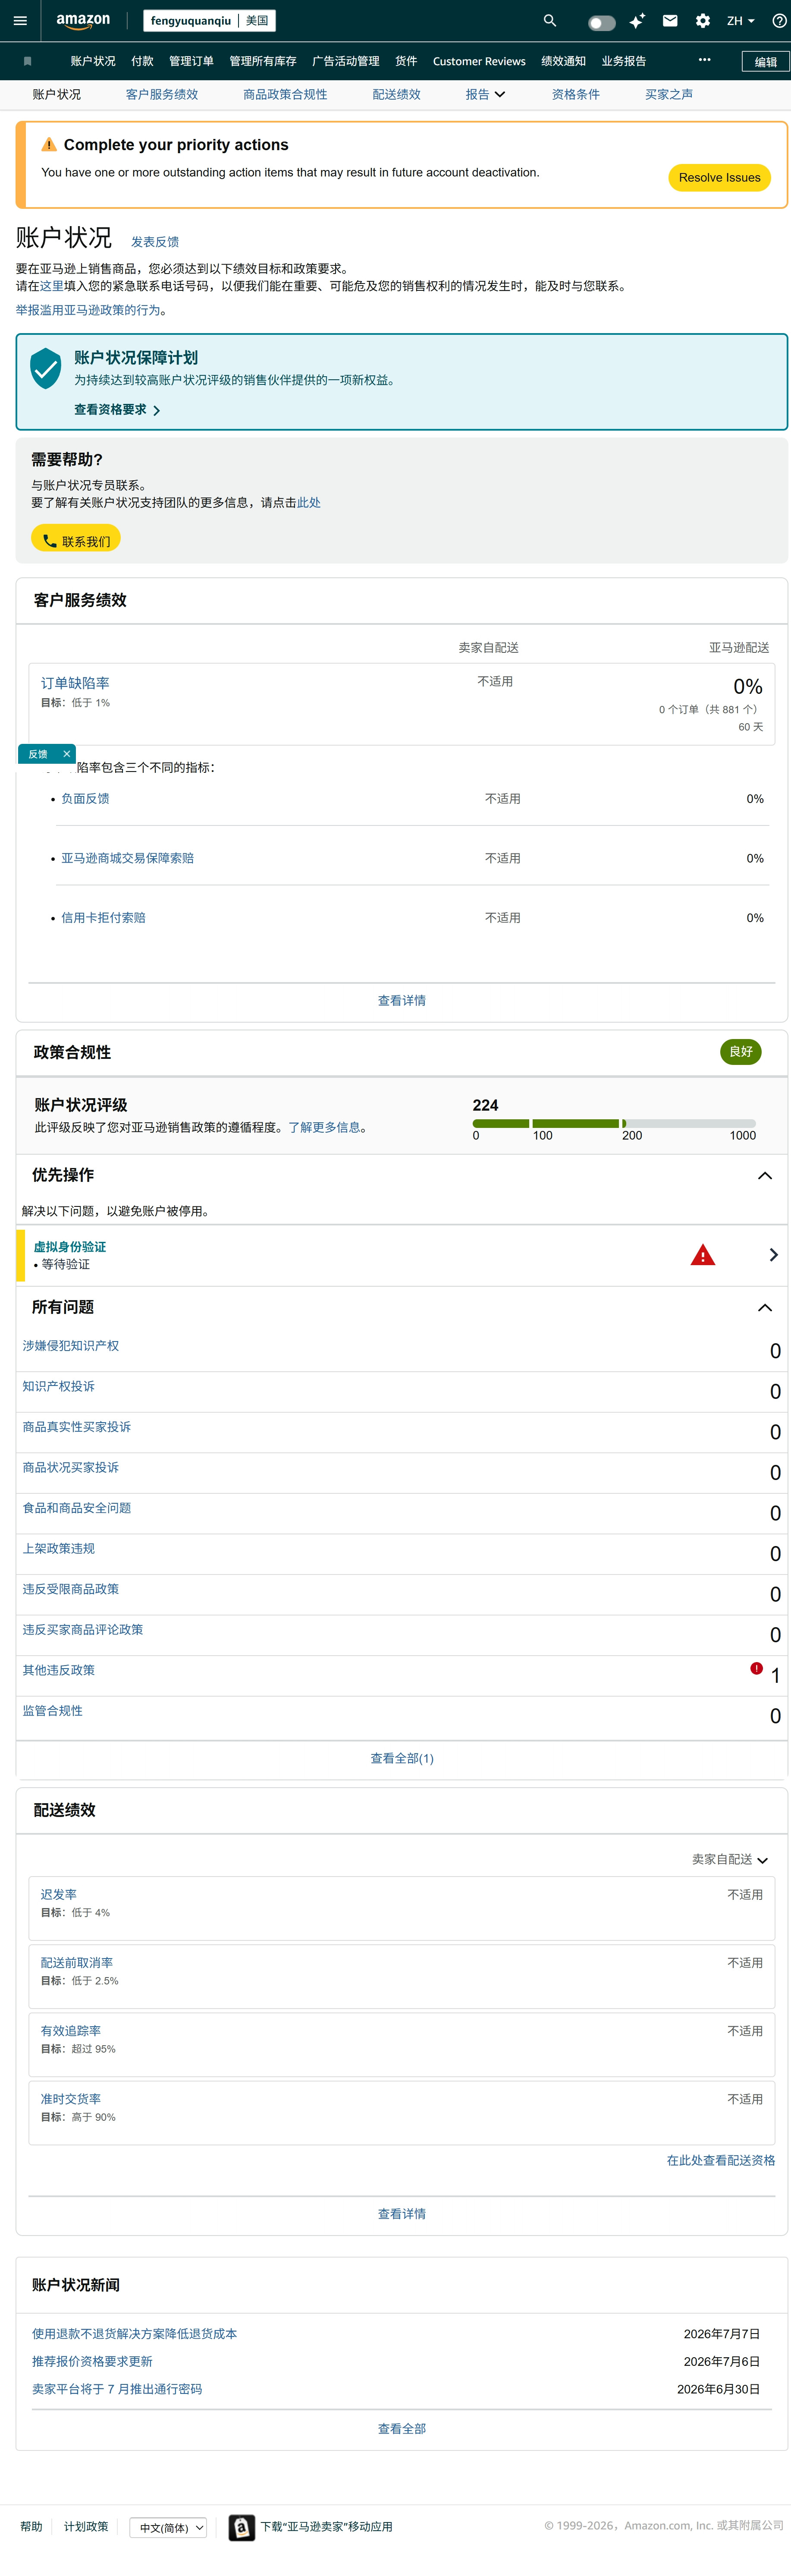Close the 反馈 popup tab
The width and height of the screenshot is (791, 2576).
click(x=67, y=754)
